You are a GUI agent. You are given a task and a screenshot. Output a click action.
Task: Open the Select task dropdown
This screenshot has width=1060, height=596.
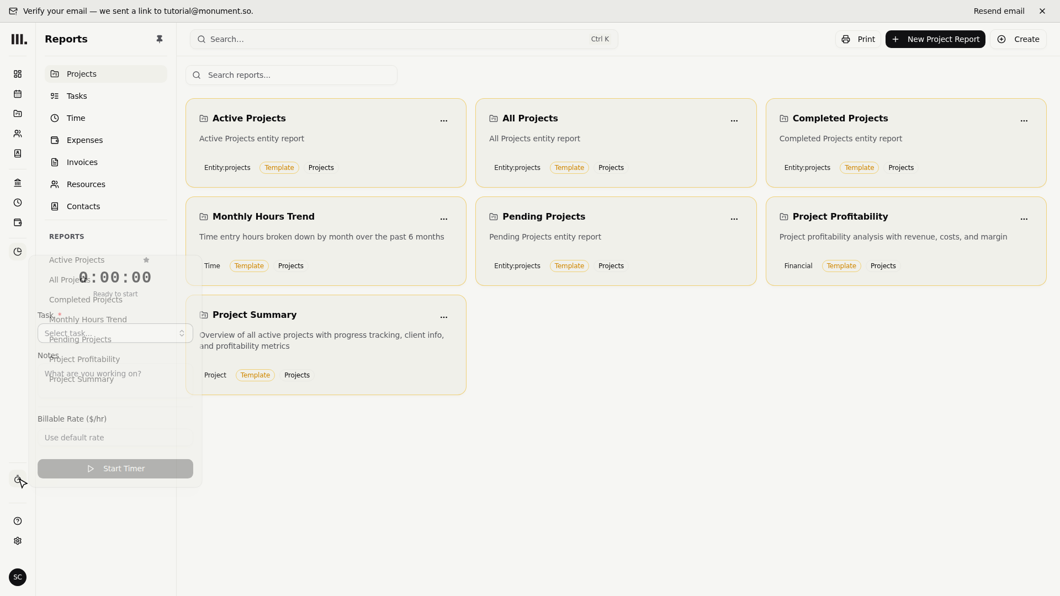pyautogui.click(x=115, y=333)
